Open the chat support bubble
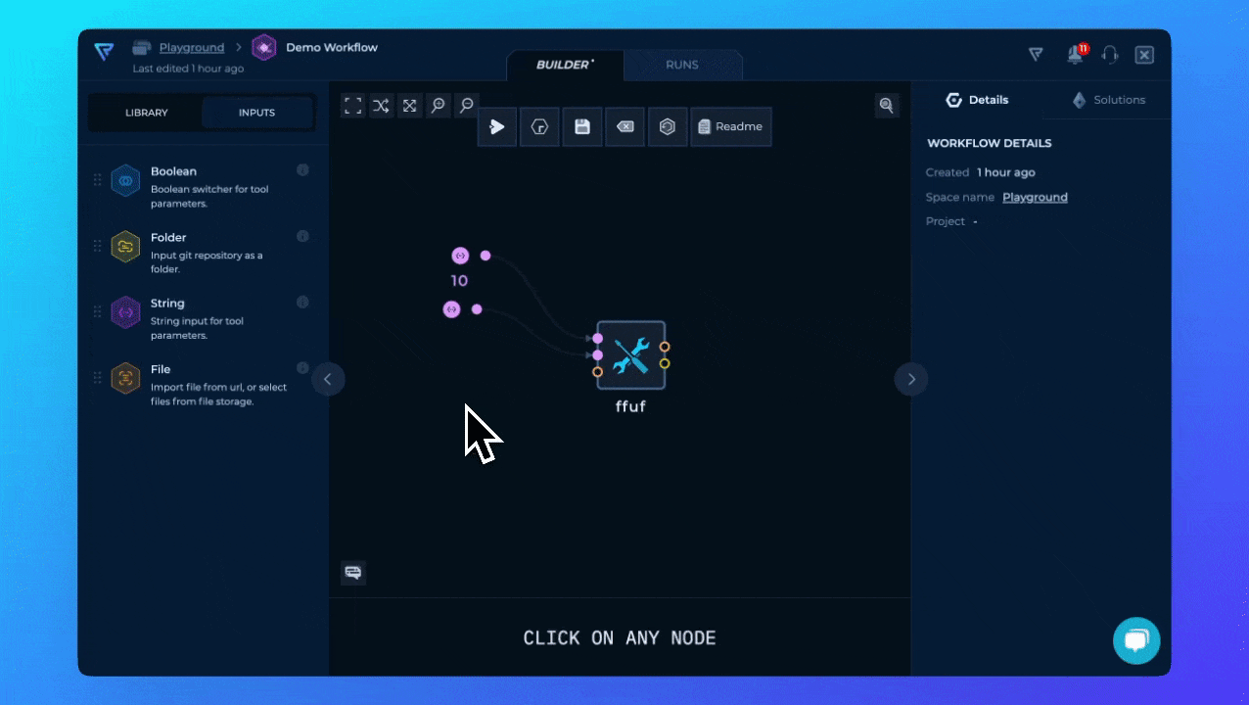The width and height of the screenshot is (1249, 705). (x=1136, y=641)
